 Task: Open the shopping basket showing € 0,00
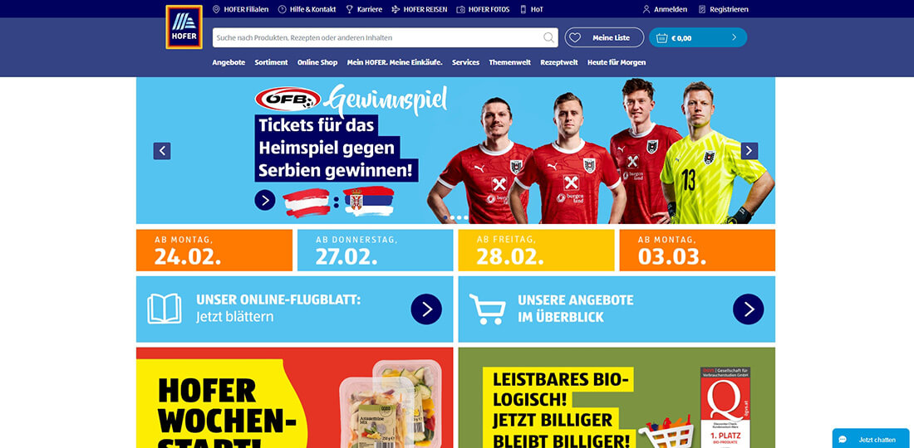[x=698, y=38]
